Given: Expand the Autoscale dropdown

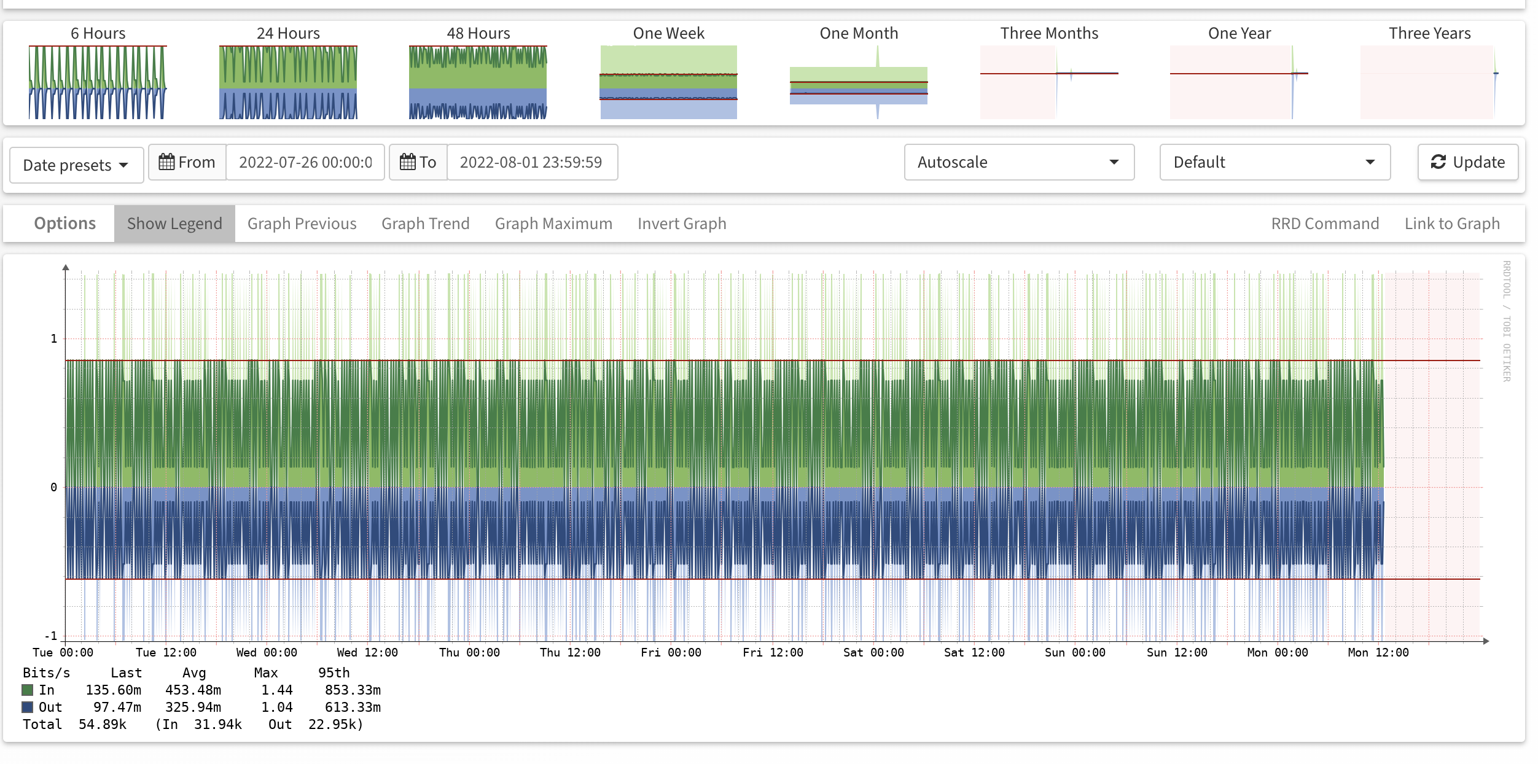Looking at the screenshot, I should pyautogui.click(x=1018, y=162).
